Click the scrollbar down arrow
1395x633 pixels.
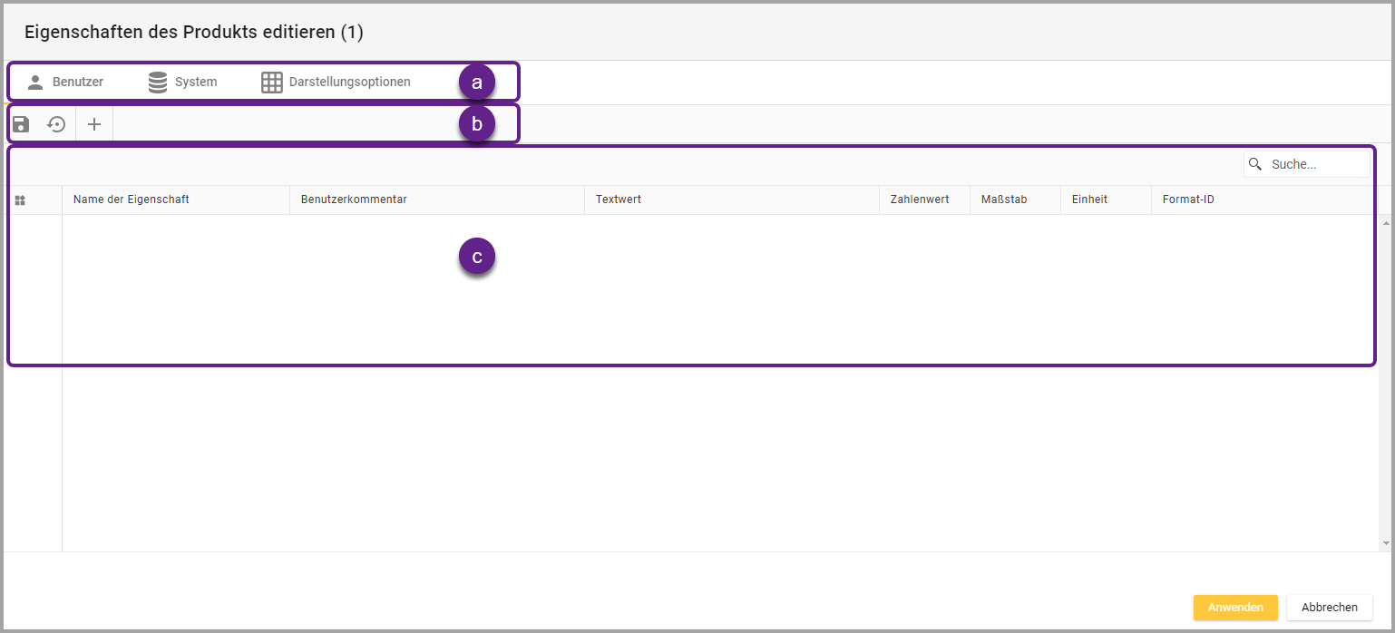point(1385,543)
